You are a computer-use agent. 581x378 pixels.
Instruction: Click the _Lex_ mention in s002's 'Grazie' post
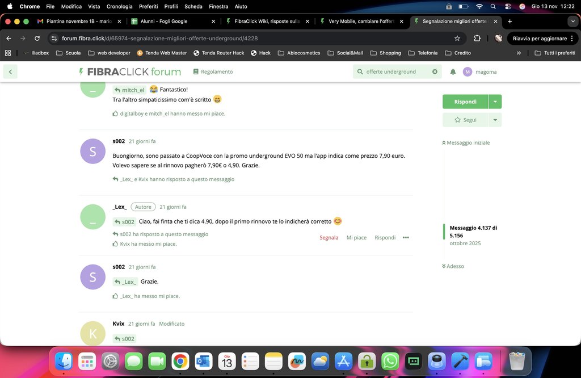125,282
